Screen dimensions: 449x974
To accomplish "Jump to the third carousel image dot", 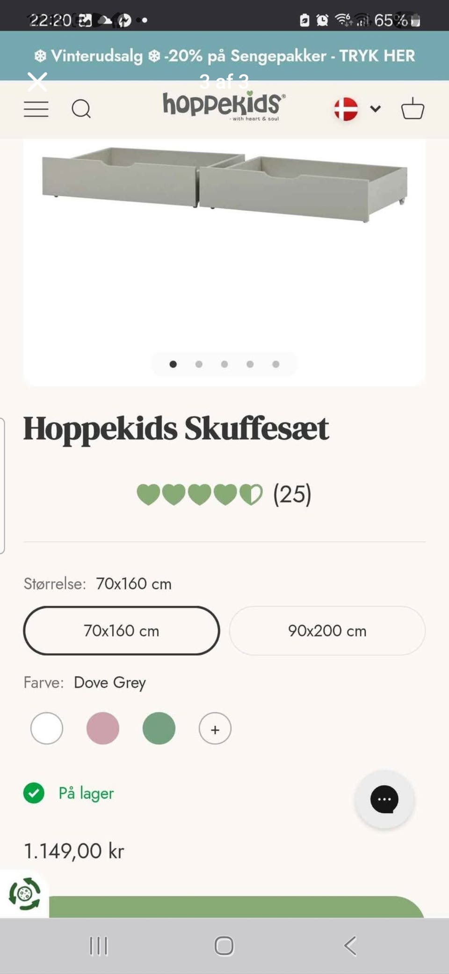I will [224, 364].
